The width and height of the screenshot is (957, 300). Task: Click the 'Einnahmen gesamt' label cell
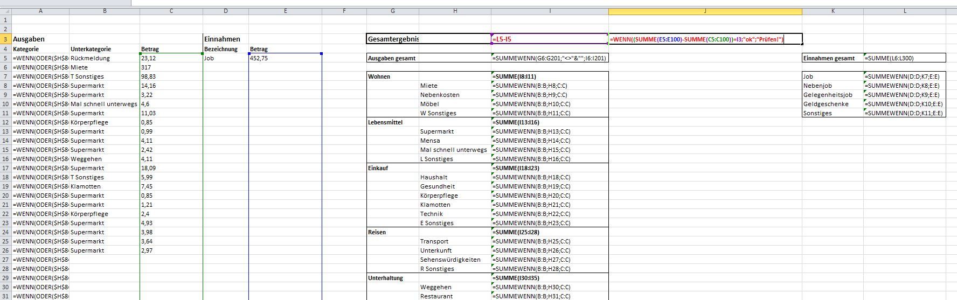click(833, 58)
